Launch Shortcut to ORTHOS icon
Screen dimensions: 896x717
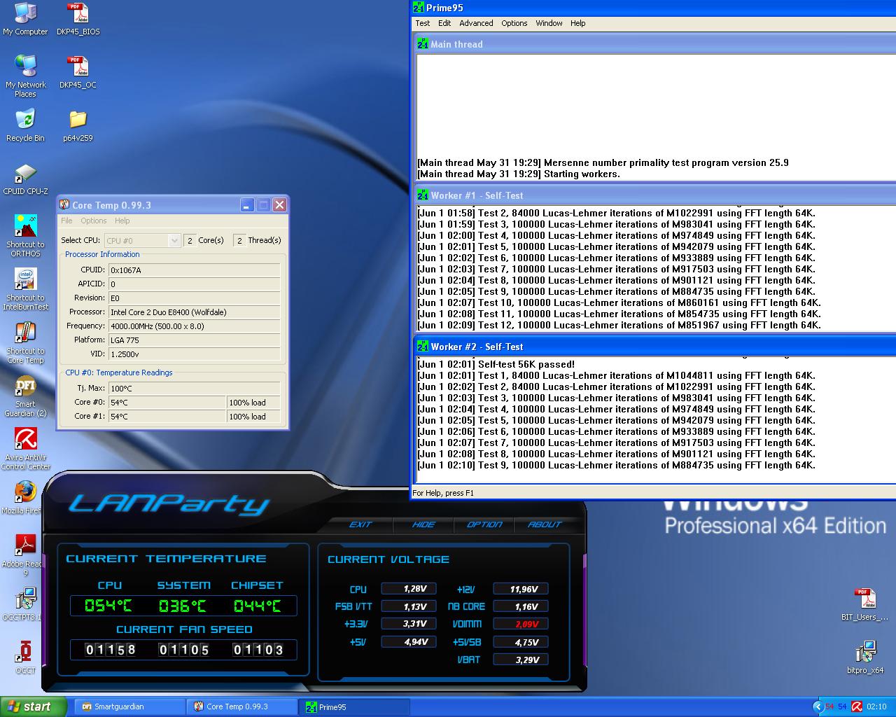tap(25, 236)
